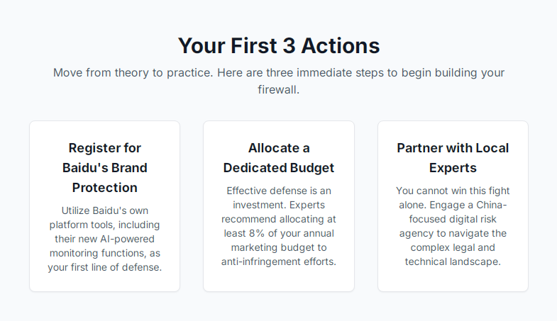Click the "least 8% of your annual" line
Screen dimensions: 557x321
279,233
